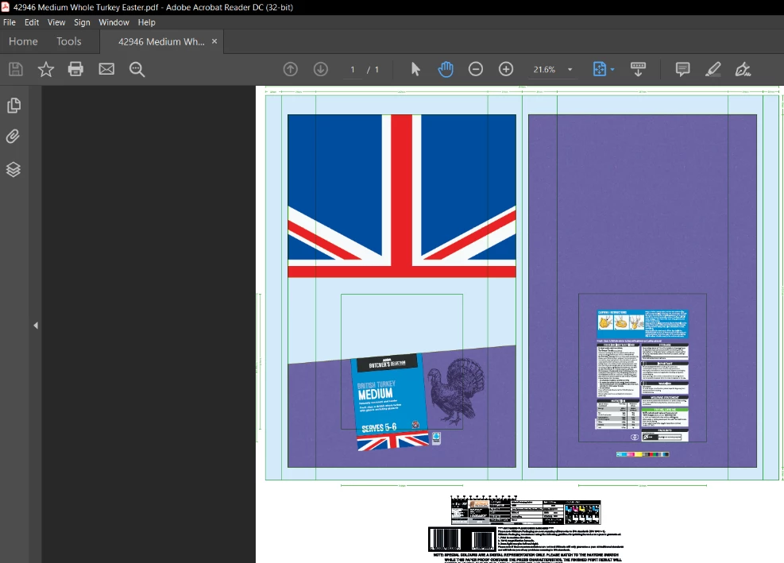Expand the left navigation pane arrow
Screen dimensions: 784x563
coord(36,326)
